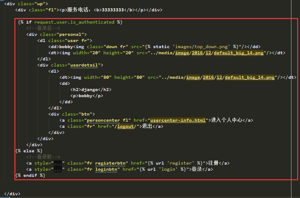Click the width="20" attribute
The width and height of the screenshot is (300, 198).
(87, 53)
